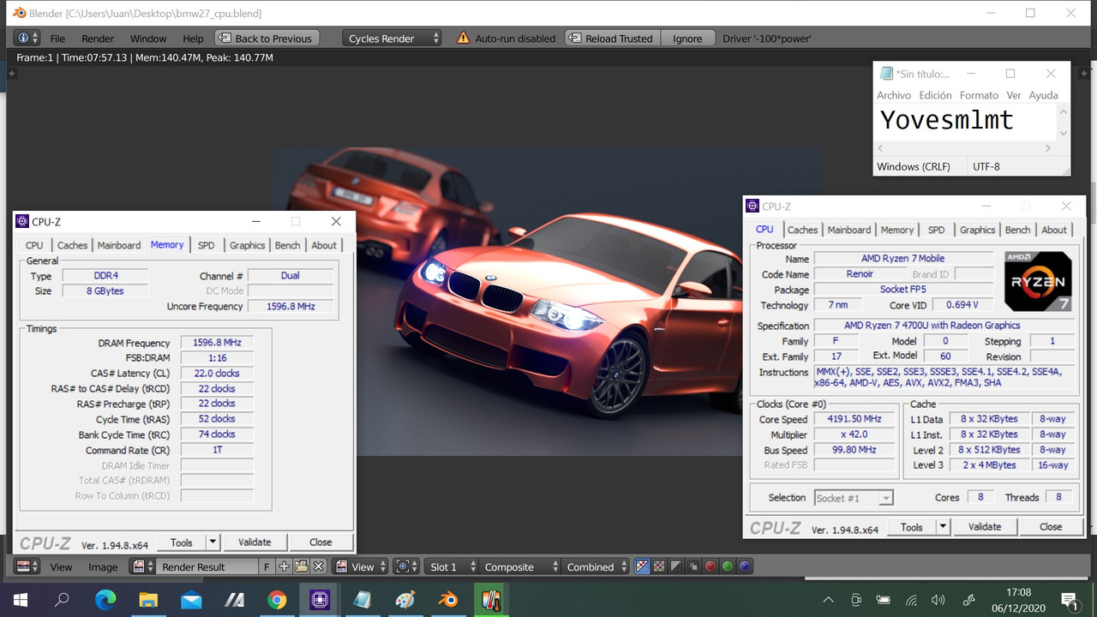Open Archivo menu in Notepad

point(894,95)
